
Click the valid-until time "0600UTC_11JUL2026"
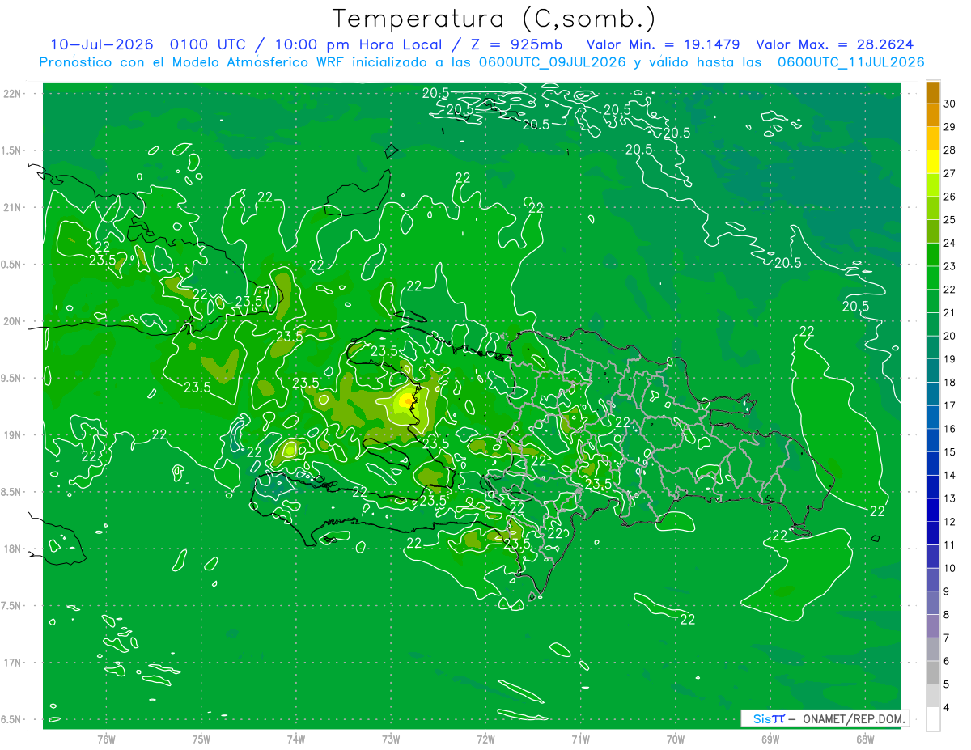(x=850, y=61)
